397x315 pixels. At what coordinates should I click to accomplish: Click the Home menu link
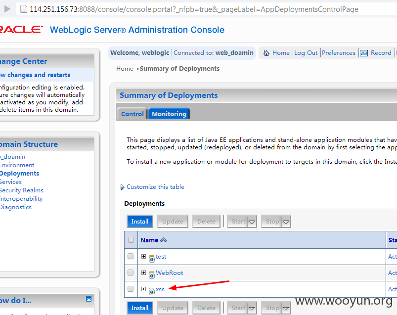(281, 53)
